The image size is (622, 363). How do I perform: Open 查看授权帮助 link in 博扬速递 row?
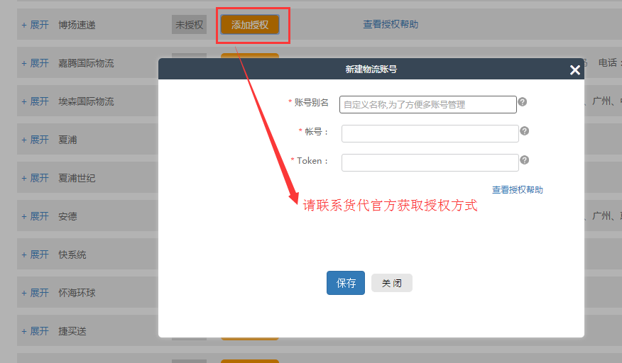point(391,24)
